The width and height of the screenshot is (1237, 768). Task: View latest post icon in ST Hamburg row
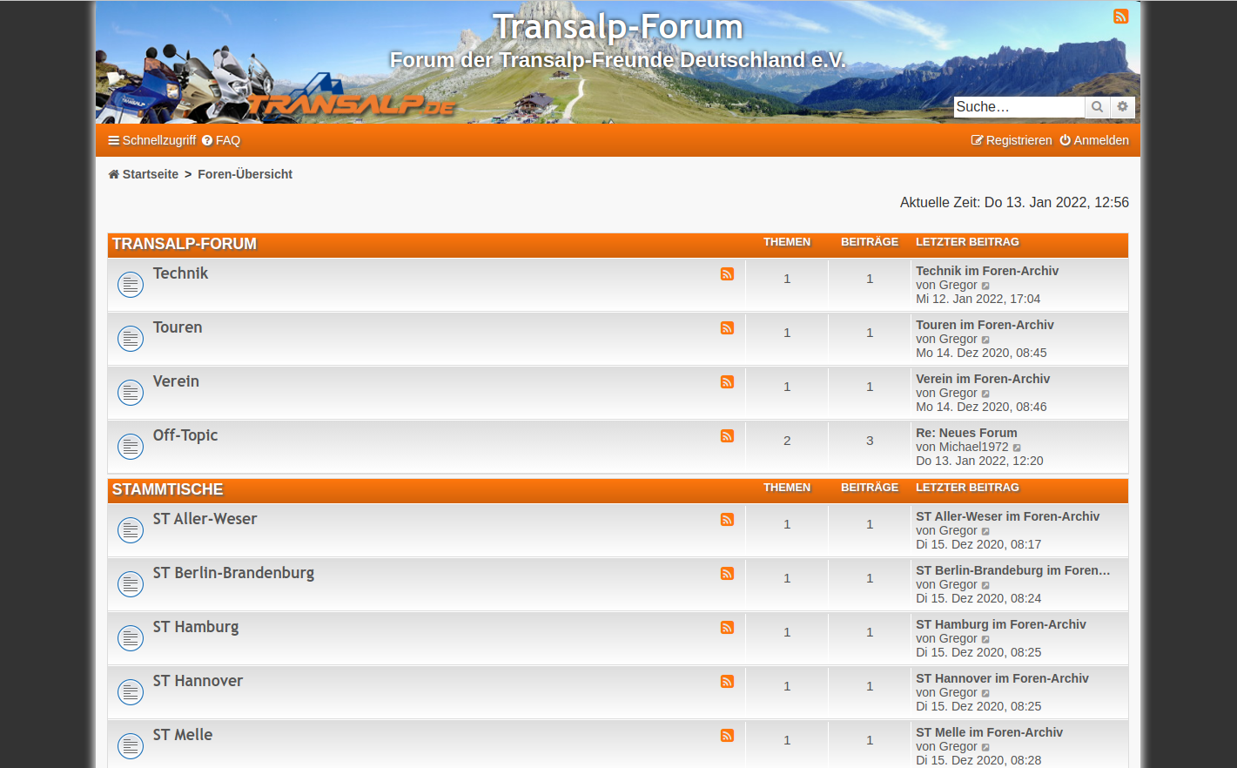coord(986,639)
